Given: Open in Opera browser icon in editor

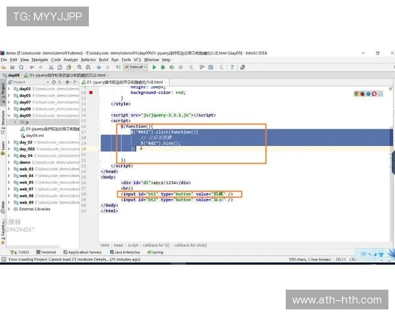Looking at the screenshot, I should pos(374,94).
